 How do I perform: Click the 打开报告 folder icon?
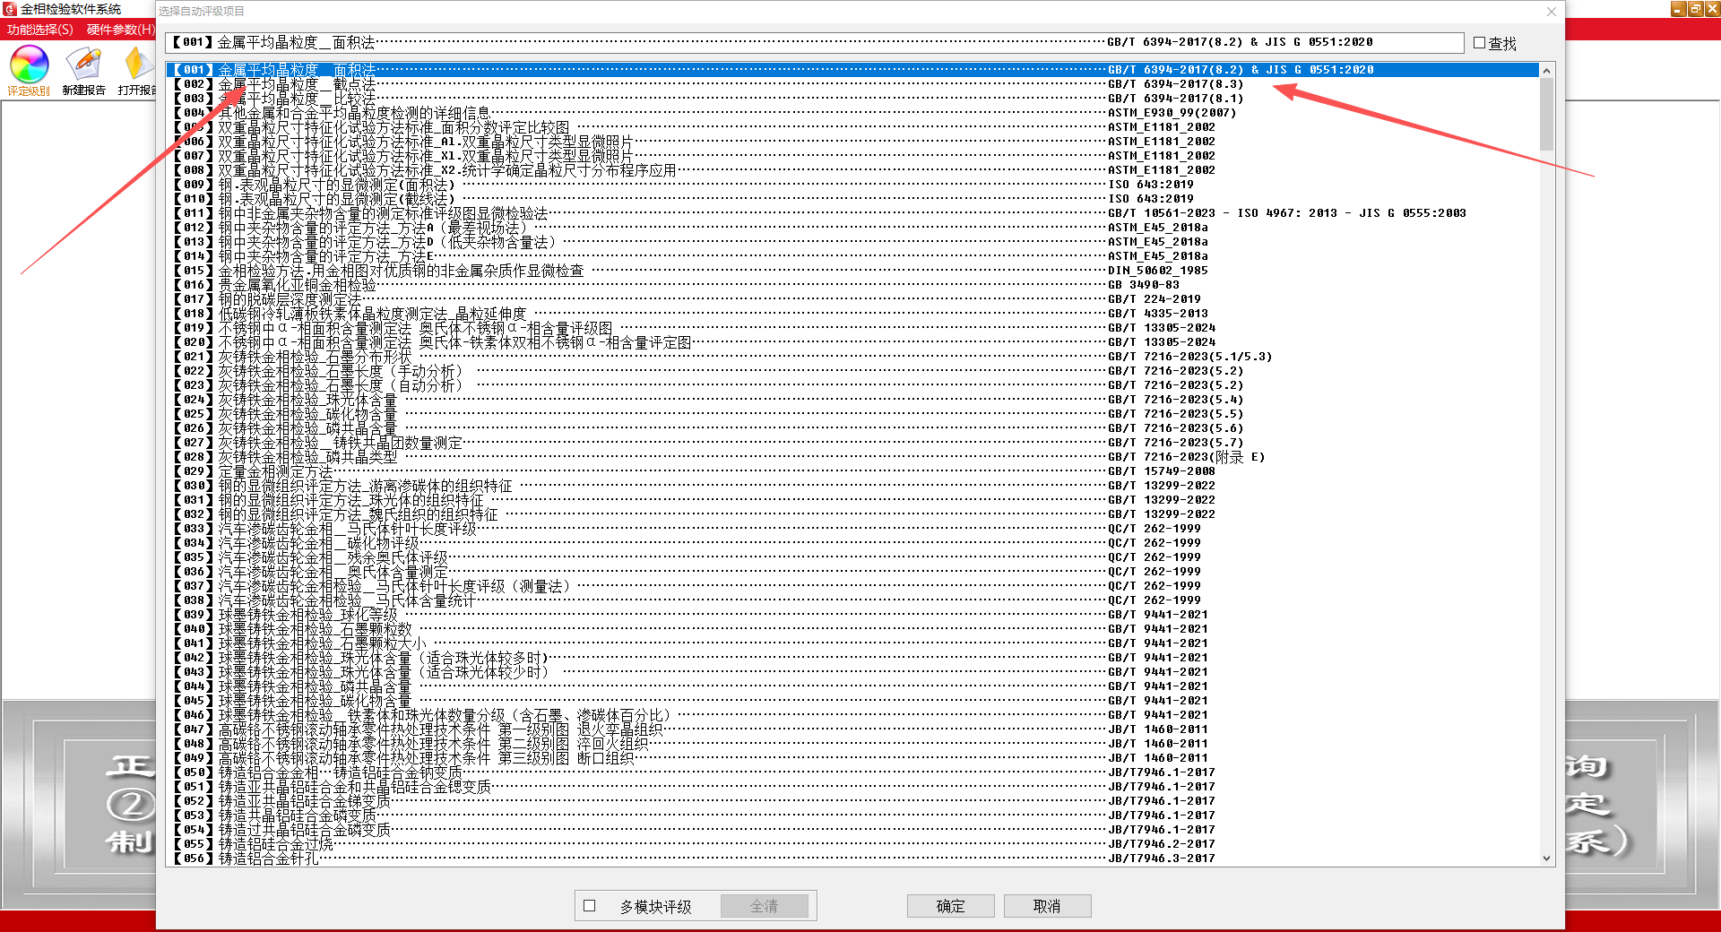coord(136,65)
